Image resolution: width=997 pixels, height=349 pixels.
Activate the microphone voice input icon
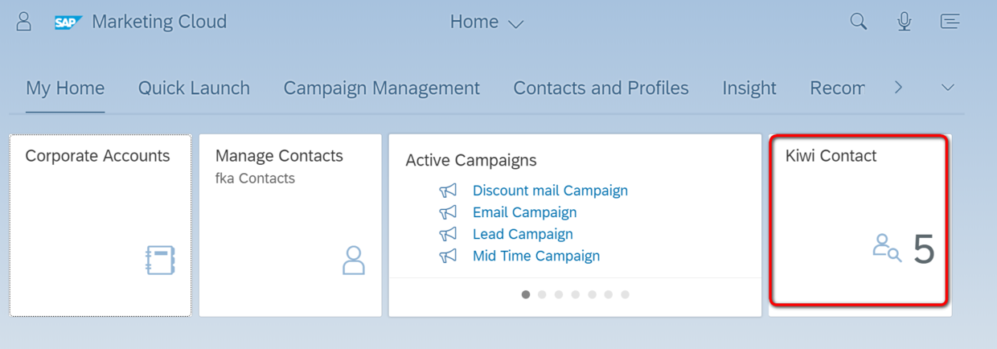(x=905, y=22)
